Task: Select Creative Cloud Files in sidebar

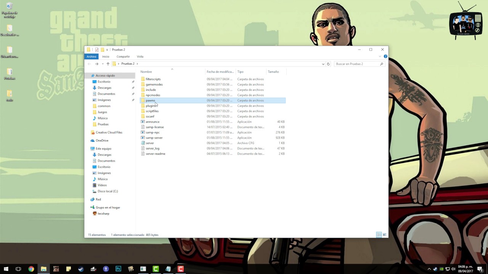Action: tap(109, 132)
